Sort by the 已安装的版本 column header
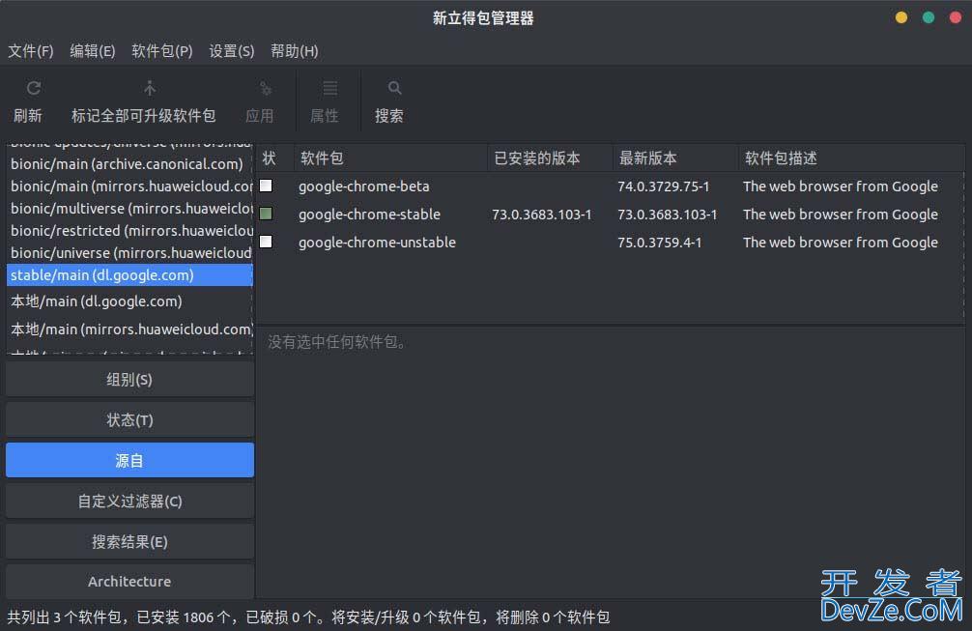The height and width of the screenshot is (631, 972). tap(550, 158)
